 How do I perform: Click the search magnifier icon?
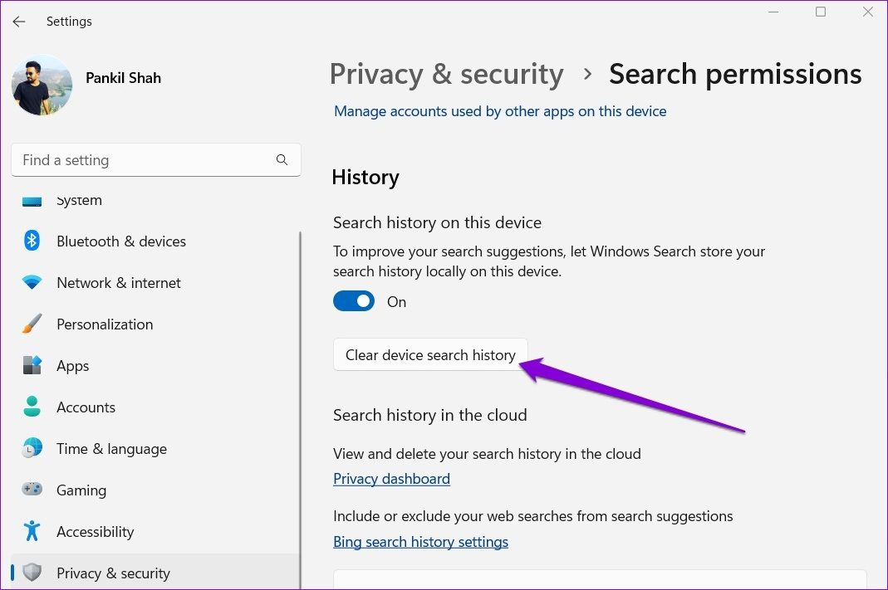[x=282, y=160]
